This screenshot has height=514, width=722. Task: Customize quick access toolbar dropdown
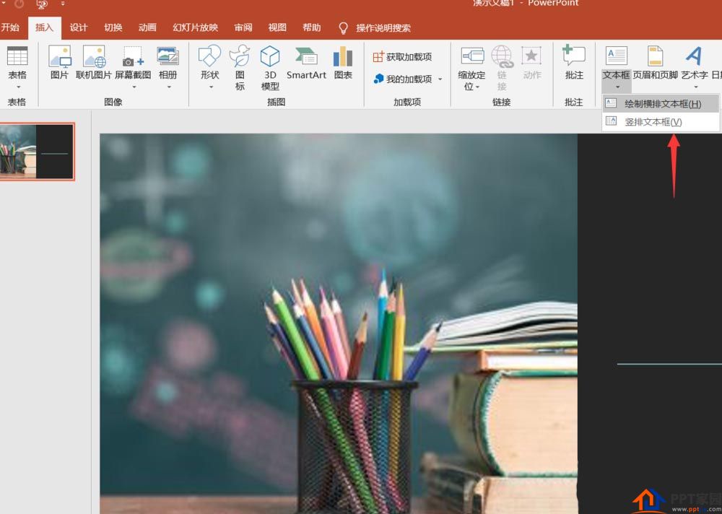(63, 4)
